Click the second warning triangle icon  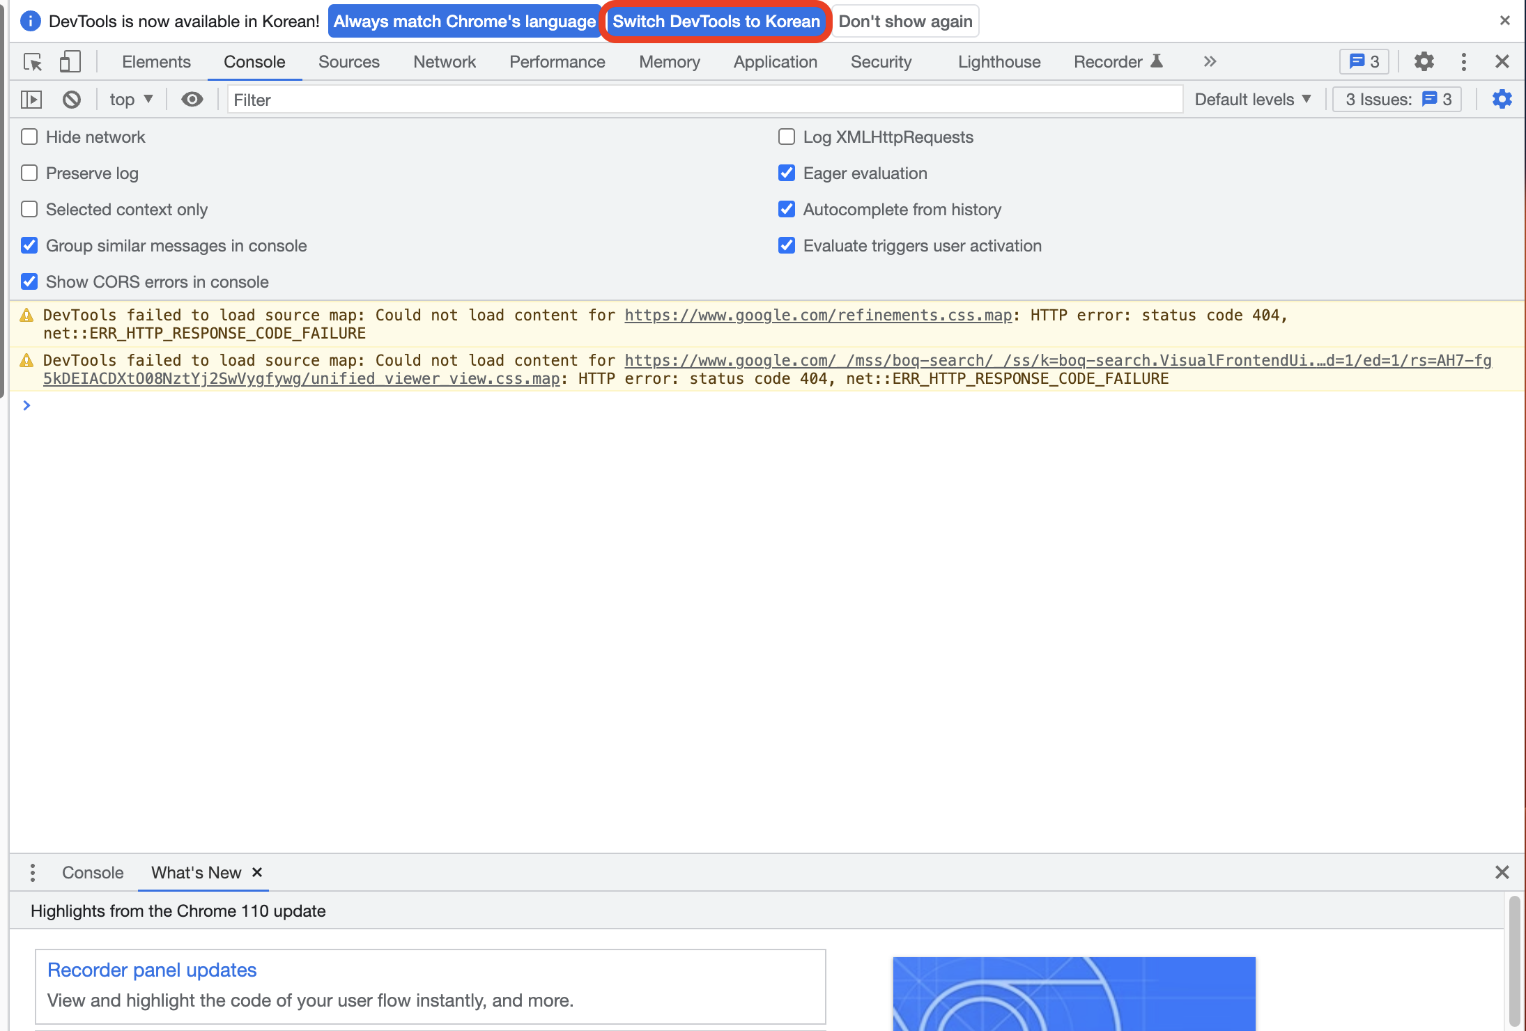(26, 361)
